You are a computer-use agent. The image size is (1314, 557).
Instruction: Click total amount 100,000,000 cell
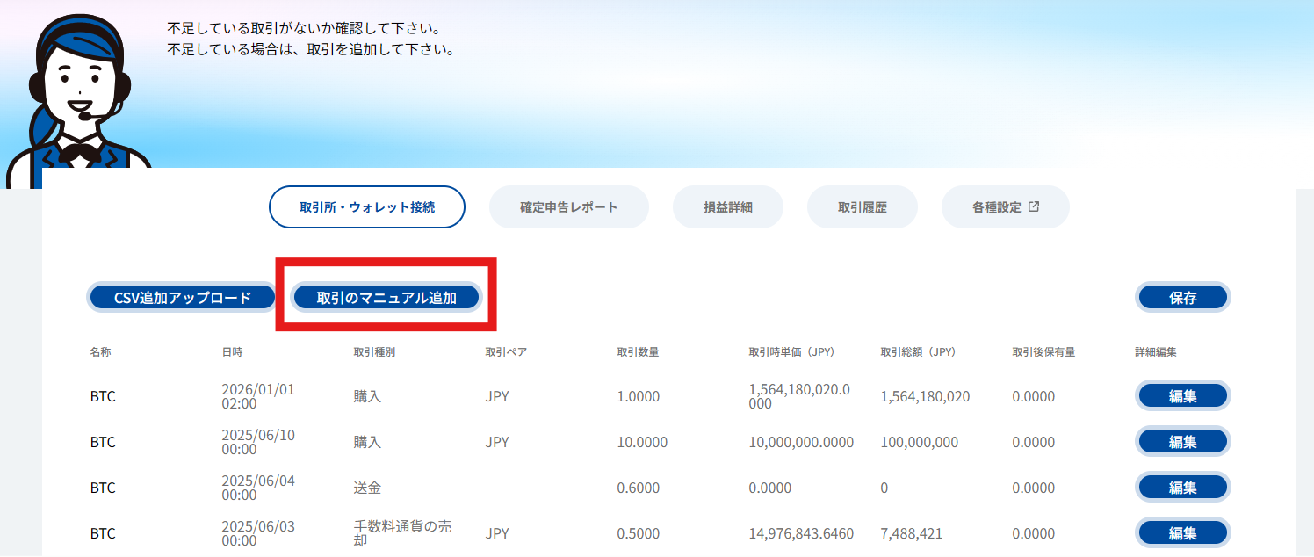(919, 442)
